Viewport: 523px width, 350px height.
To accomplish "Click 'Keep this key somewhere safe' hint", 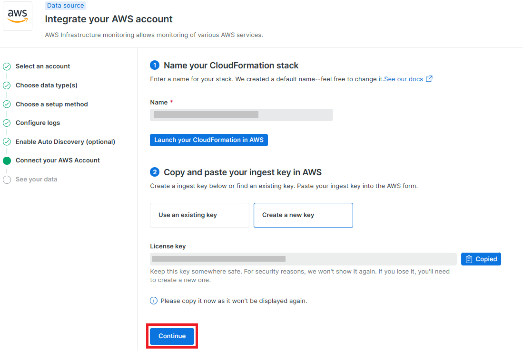I will (300, 276).
